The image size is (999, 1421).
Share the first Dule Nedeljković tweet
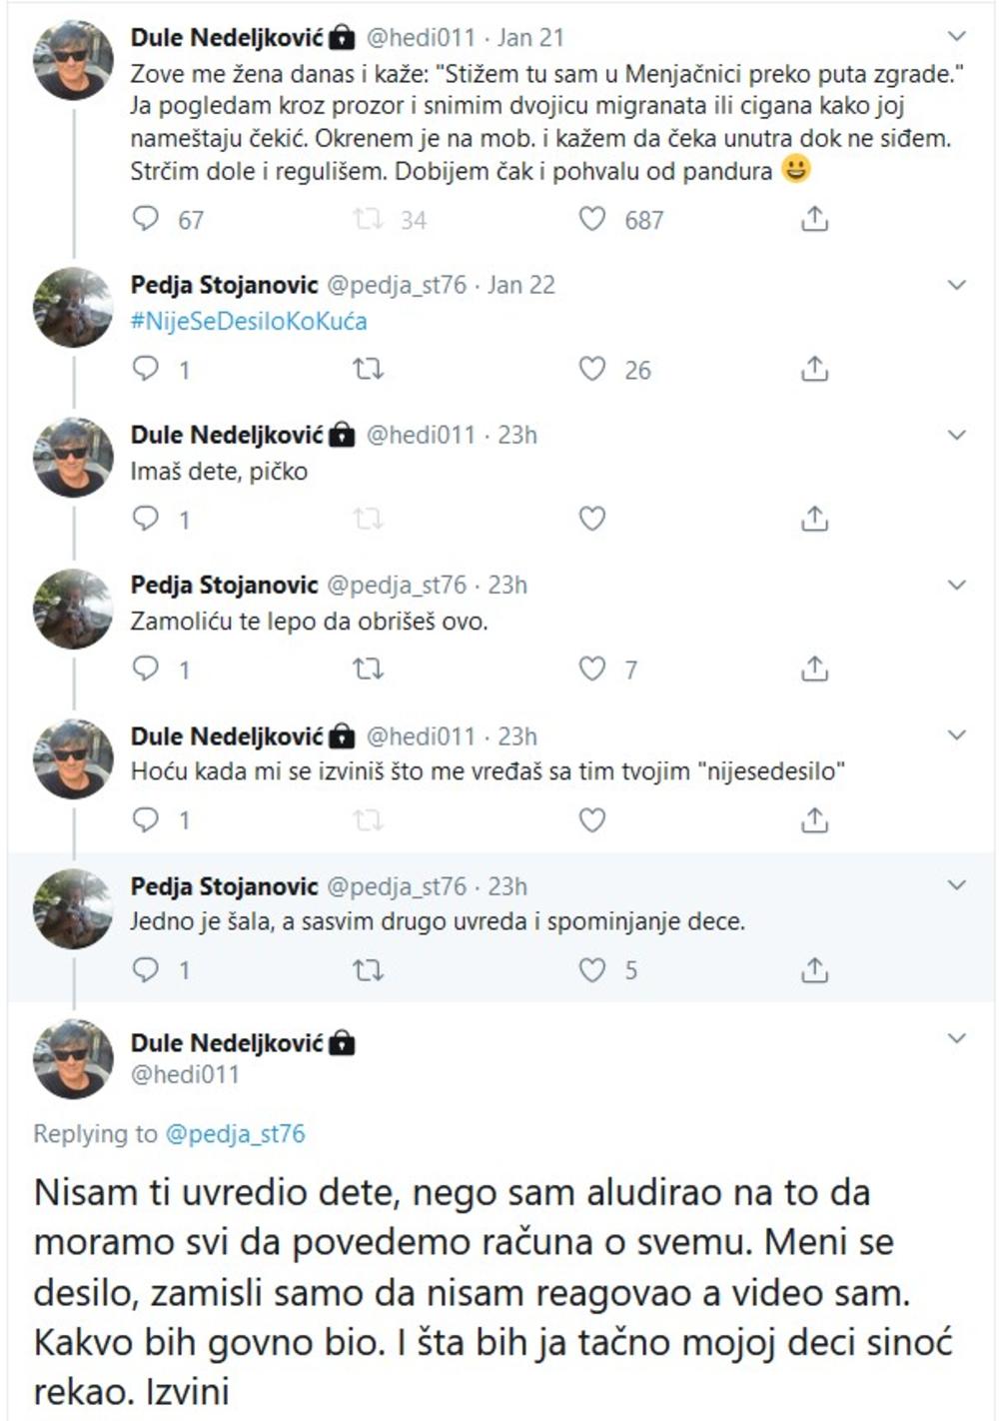[814, 219]
